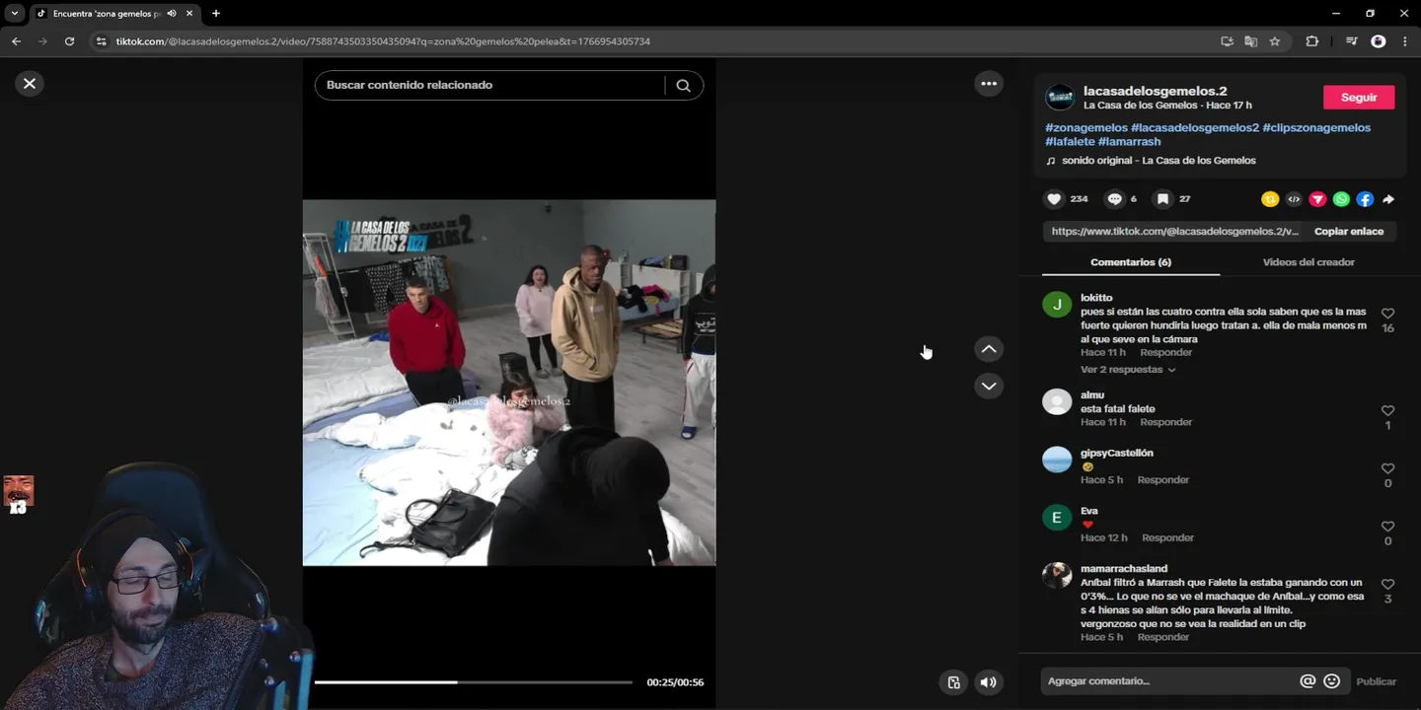Screen dimensions: 1421x710
Task: Click Publicar to post comment
Action: 1376,681
